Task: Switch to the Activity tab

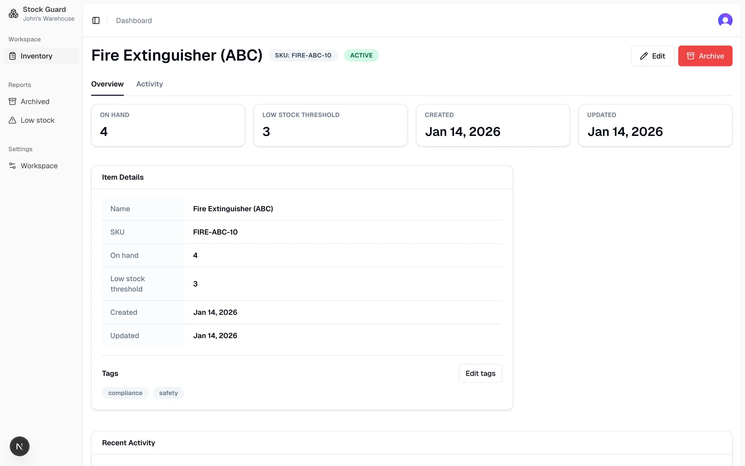Action: [x=149, y=84]
